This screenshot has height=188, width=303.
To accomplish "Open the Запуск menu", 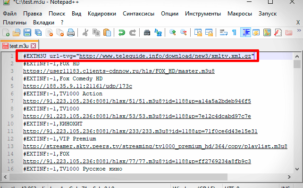I will [x=268, y=14].
